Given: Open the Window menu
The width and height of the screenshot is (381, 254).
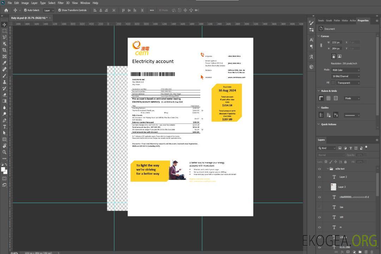Looking at the screenshot, I should [85, 3].
